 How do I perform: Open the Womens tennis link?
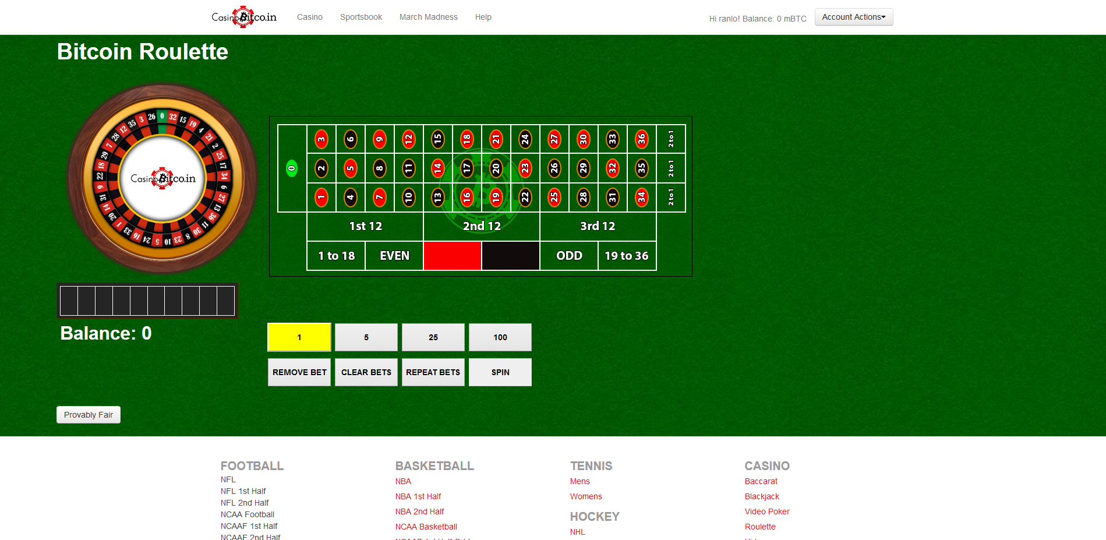586,496
